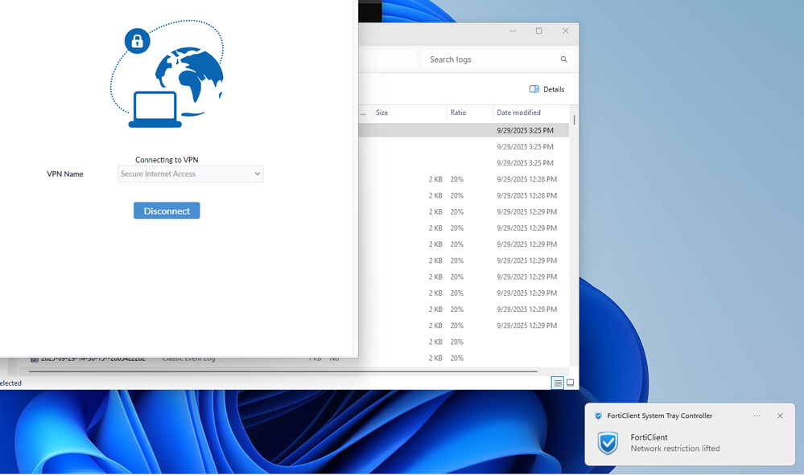Click the search magnifier icon
The width and height of the screenshot is (804, 475).
pyautogui.click(x=563, y=59)
